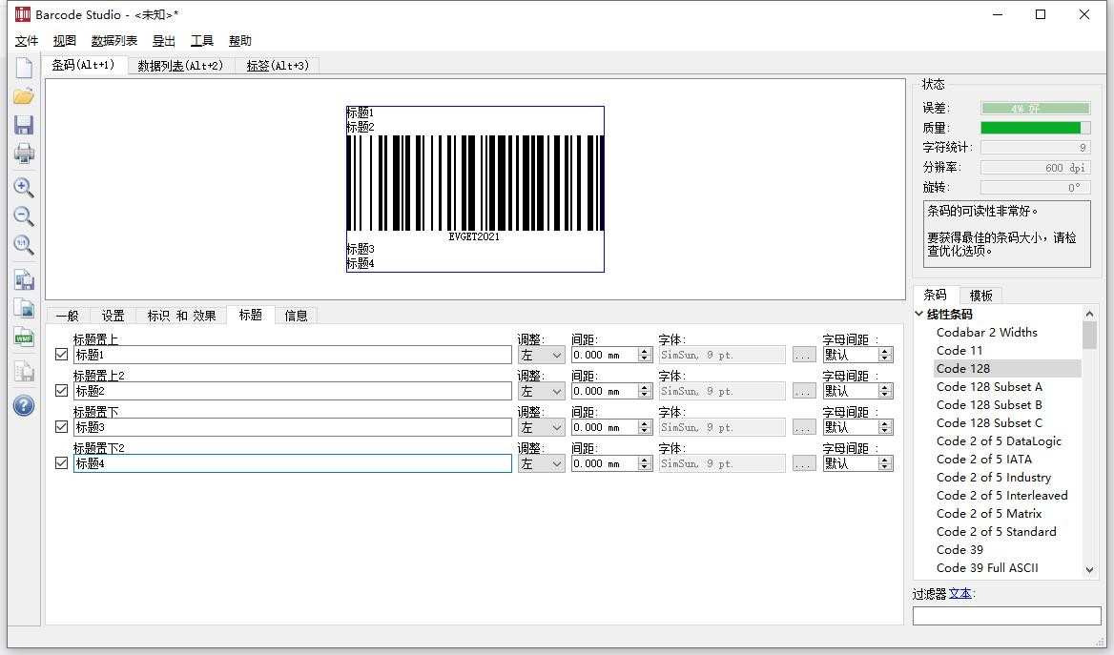Open the 帮助 menu
1114x655 pixels.
(240, 40)
